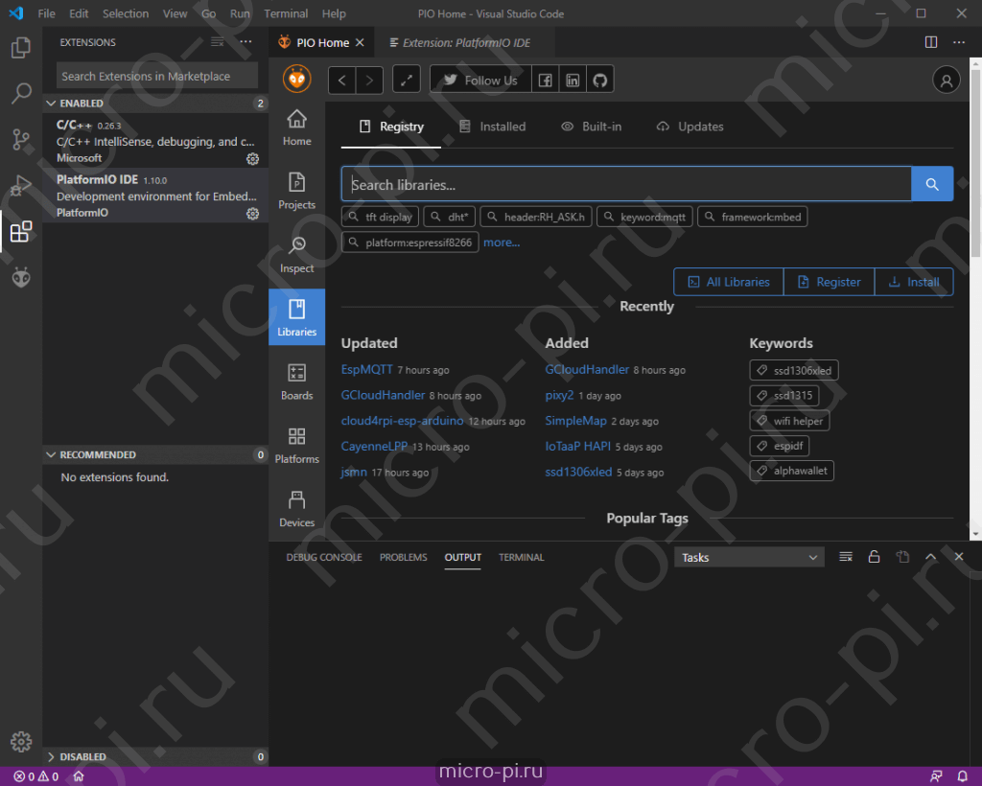Click the ssd1315 keyword tag
Image resolution: width=982 pixels, height=786 pixels.
pos(784,395)
